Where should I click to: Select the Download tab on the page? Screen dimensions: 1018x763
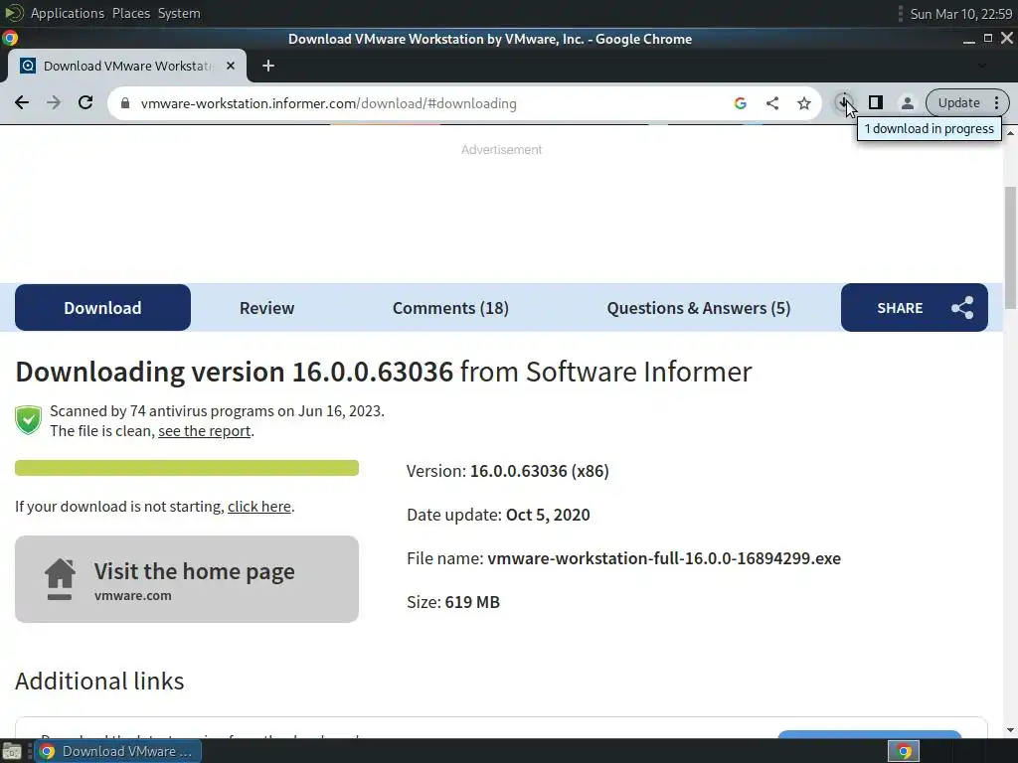click(102, 308)
